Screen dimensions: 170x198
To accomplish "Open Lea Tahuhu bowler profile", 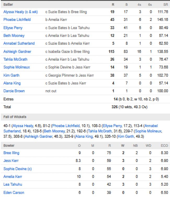I will [13, 184].
